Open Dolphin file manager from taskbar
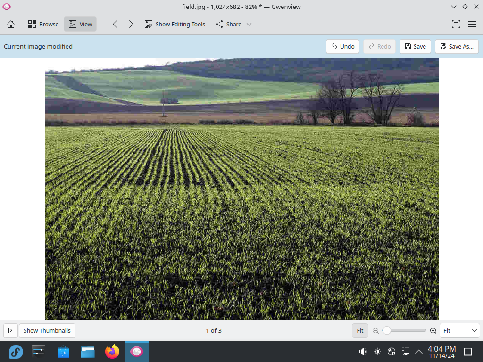The width and height of the screenshot is (483, 362). [88, 352]
